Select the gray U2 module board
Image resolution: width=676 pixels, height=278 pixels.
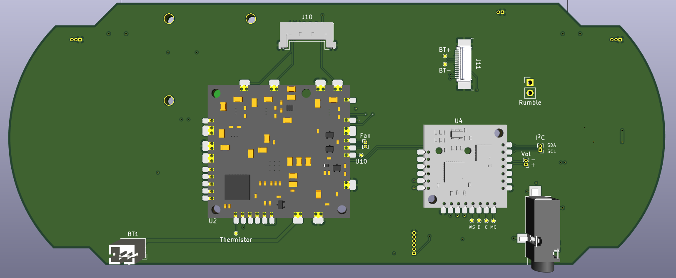(x=279, y=151)
